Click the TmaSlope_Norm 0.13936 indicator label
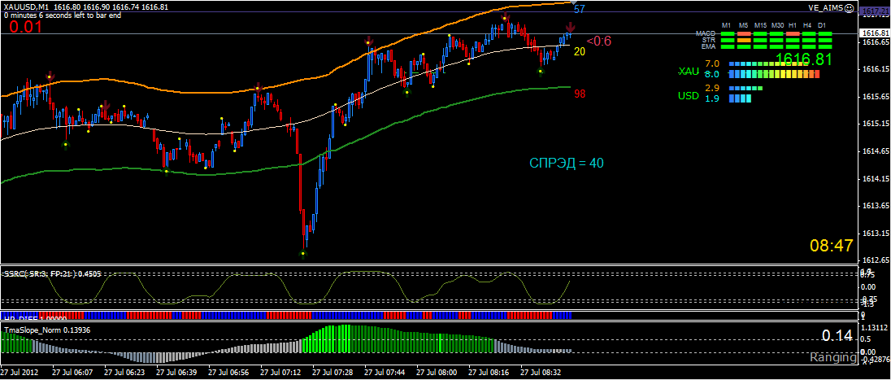This screenshot has height=380, width=891. point(47,330)
